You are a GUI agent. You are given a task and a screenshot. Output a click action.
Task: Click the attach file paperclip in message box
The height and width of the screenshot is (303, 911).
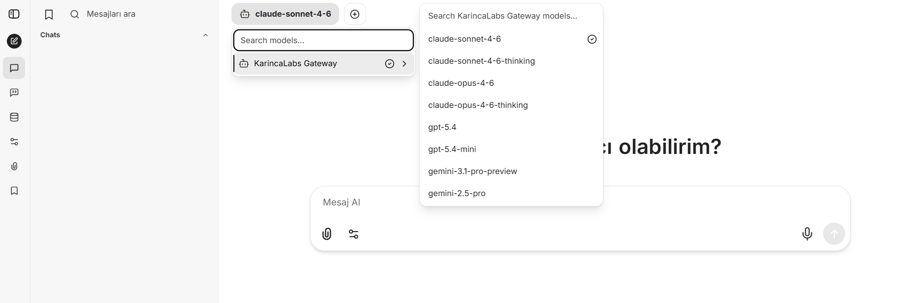327,234
